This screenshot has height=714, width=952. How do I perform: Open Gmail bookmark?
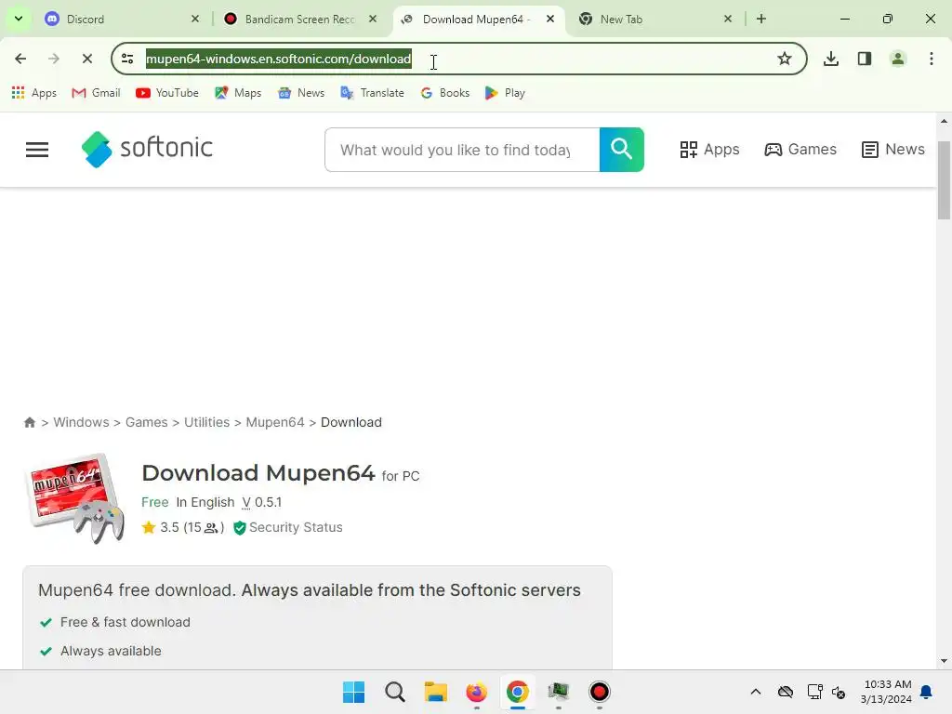[96, 93]
